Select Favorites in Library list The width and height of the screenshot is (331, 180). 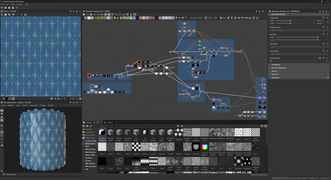pos(89,129)
